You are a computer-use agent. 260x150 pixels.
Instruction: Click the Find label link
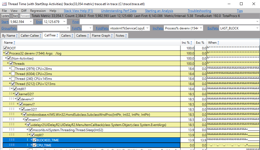click(x=76, y=22)
